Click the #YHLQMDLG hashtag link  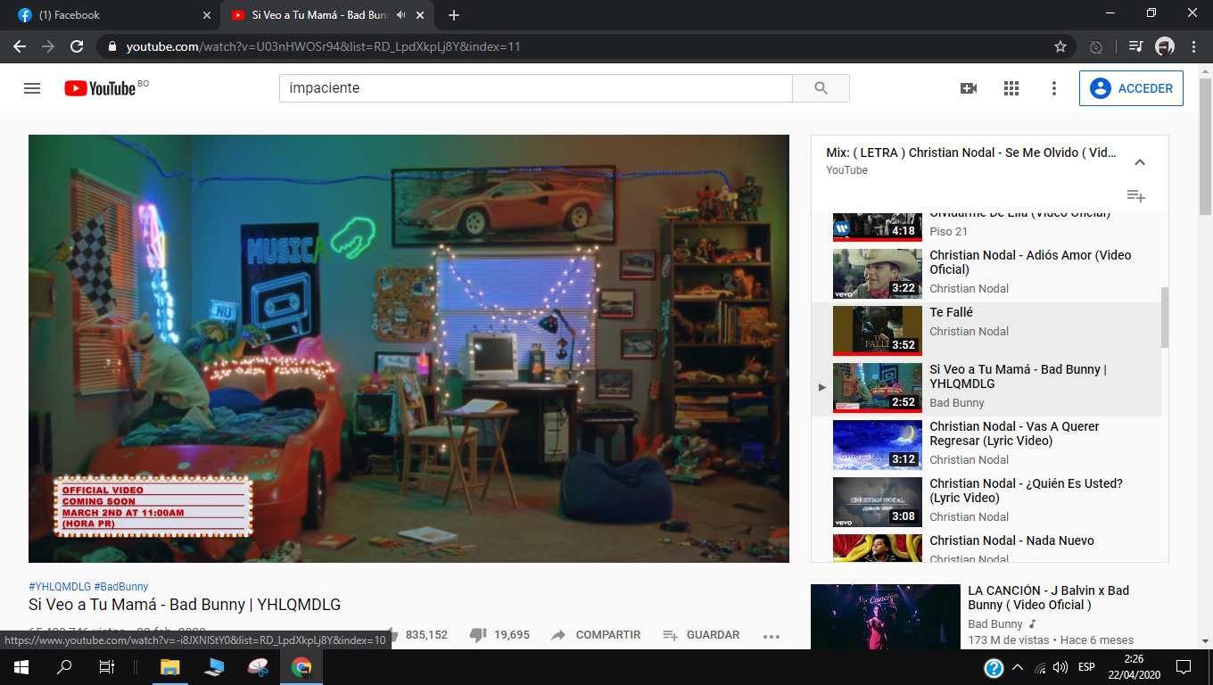pyautogui.click(x=60, y=587)
